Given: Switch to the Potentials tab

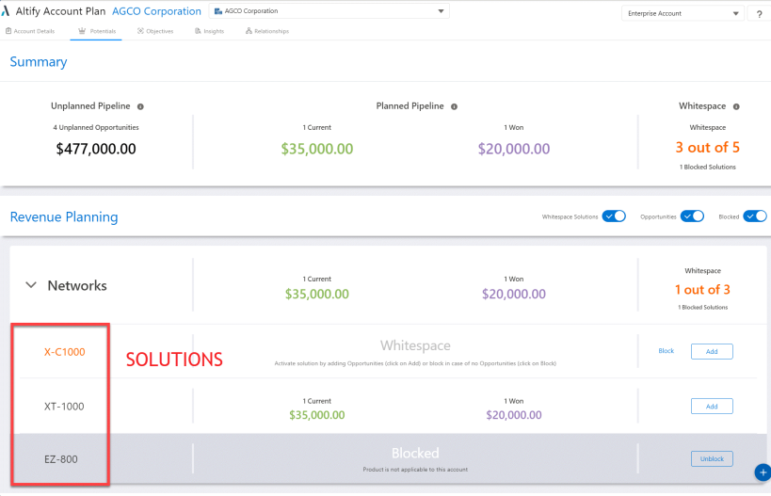Looking at the screenshot, I should click(x=97, y=31).
